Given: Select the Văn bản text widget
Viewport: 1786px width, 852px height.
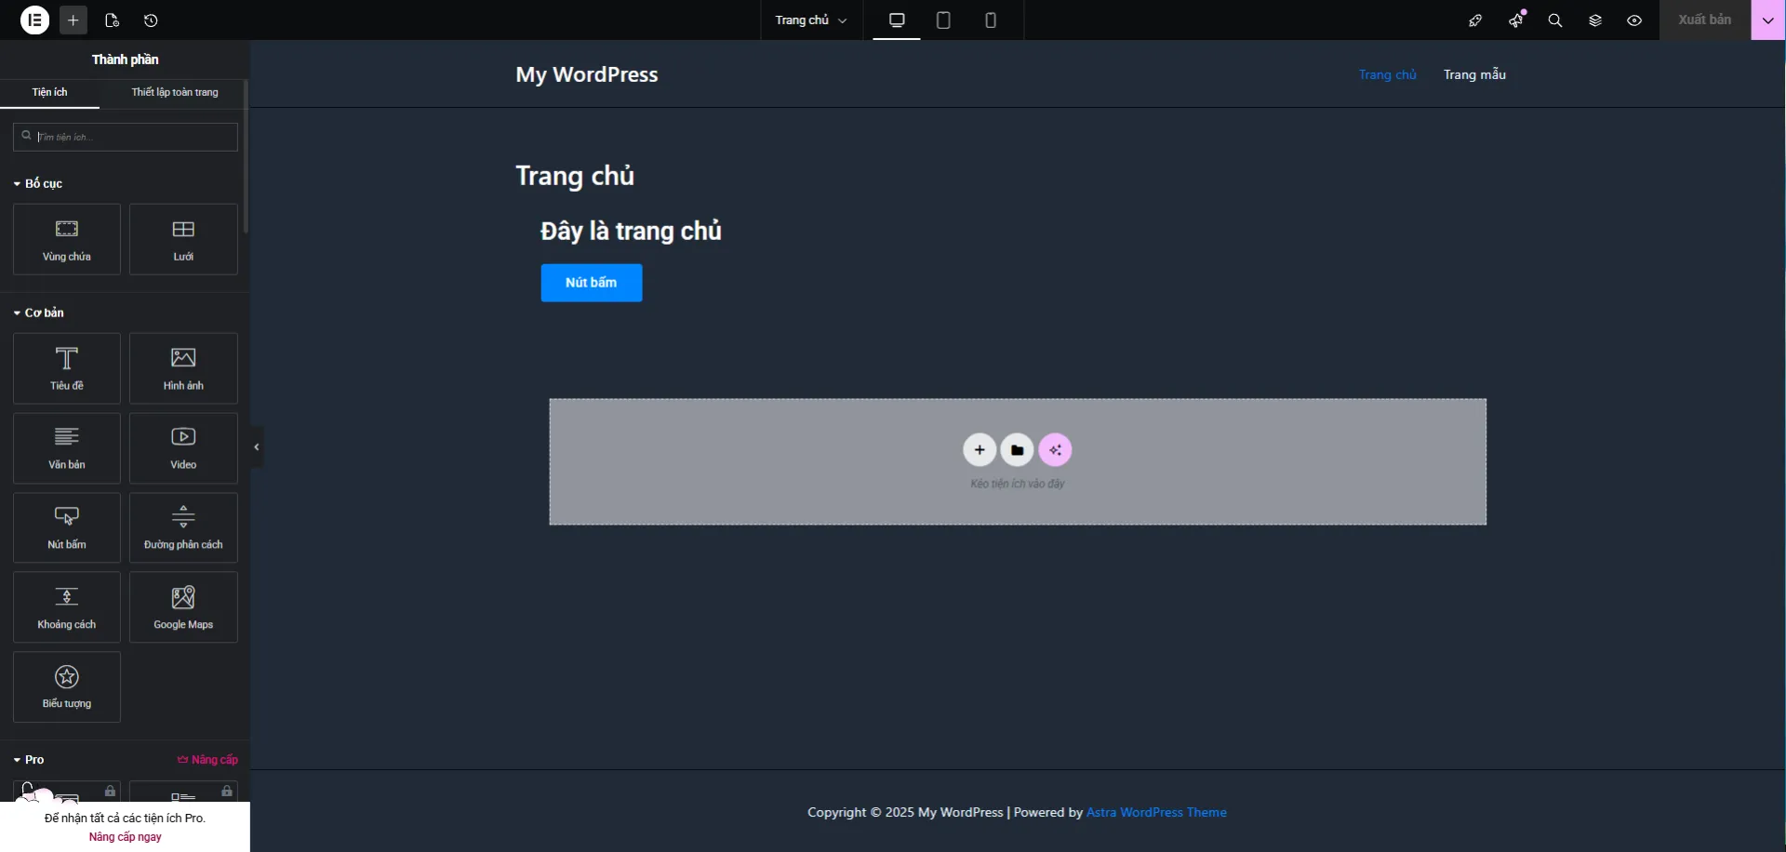Looking at the screenshot, I should pos(67,448).
